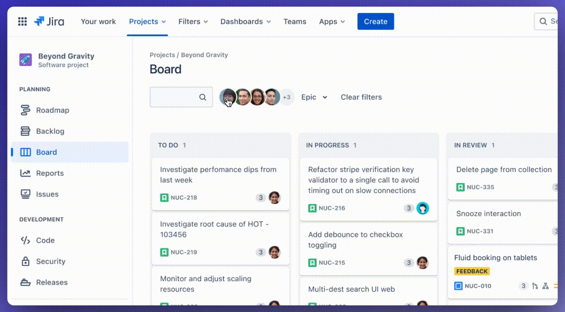Open Code under Development

pyautogui.click(x=70, y=240)
